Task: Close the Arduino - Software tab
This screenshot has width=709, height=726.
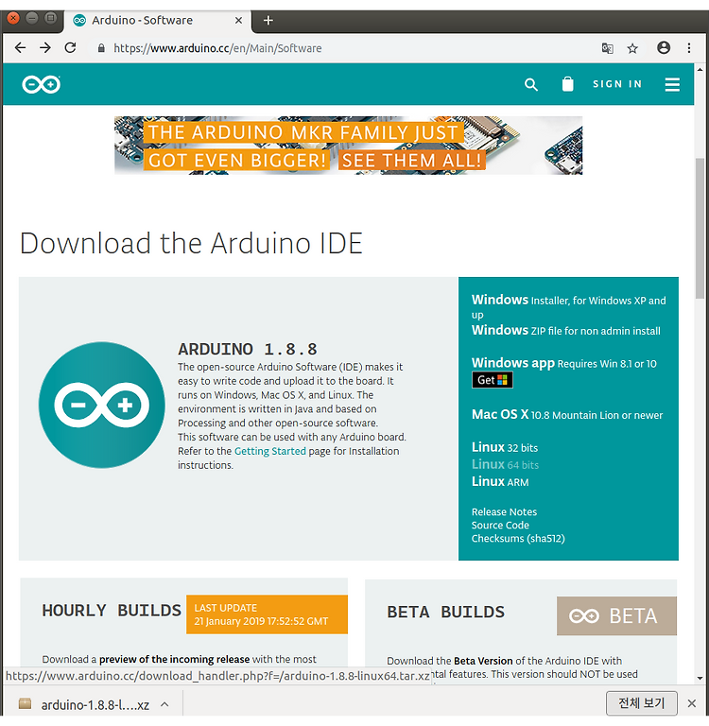Action: pyautogui.click(x=238, y=21)
